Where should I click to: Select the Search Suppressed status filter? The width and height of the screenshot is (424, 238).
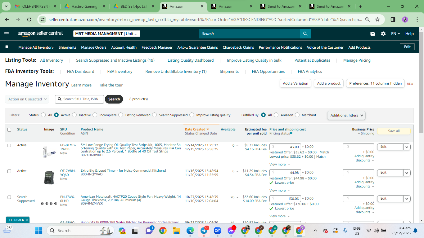coord(155,115)
